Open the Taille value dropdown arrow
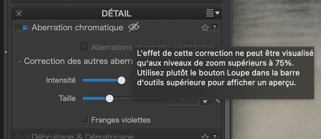This screenshot has width=321, height=139. (x=205, y=102)
